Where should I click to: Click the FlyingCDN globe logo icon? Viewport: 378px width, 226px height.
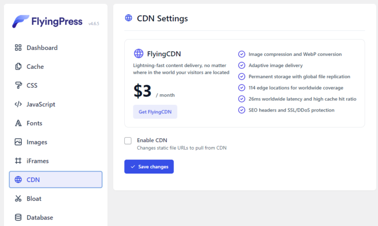pyautogui.click(x=139, y=54)
